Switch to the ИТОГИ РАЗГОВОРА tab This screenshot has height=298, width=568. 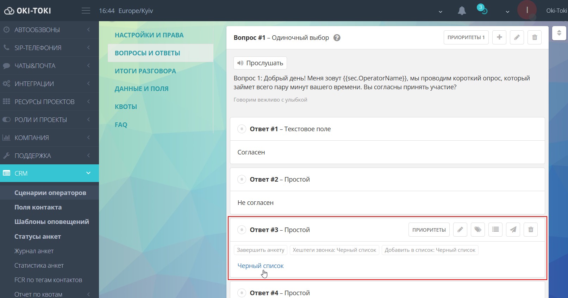(x=145, y=71)
